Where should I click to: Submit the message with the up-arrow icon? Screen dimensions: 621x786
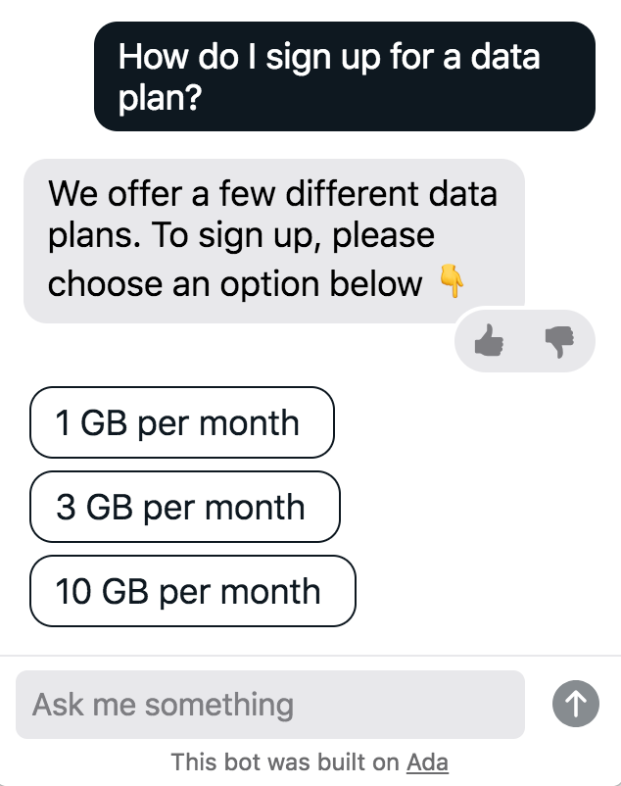tap(575, 704)
